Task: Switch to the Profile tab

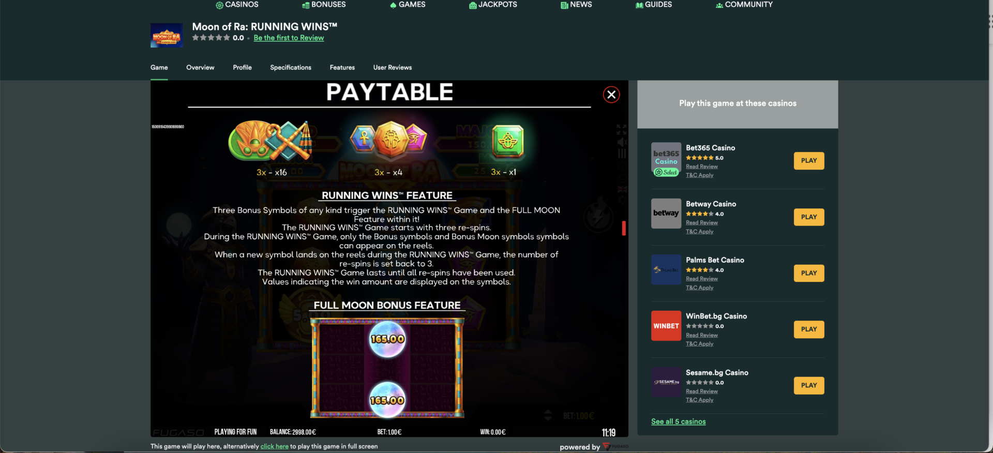Action: 242,68
